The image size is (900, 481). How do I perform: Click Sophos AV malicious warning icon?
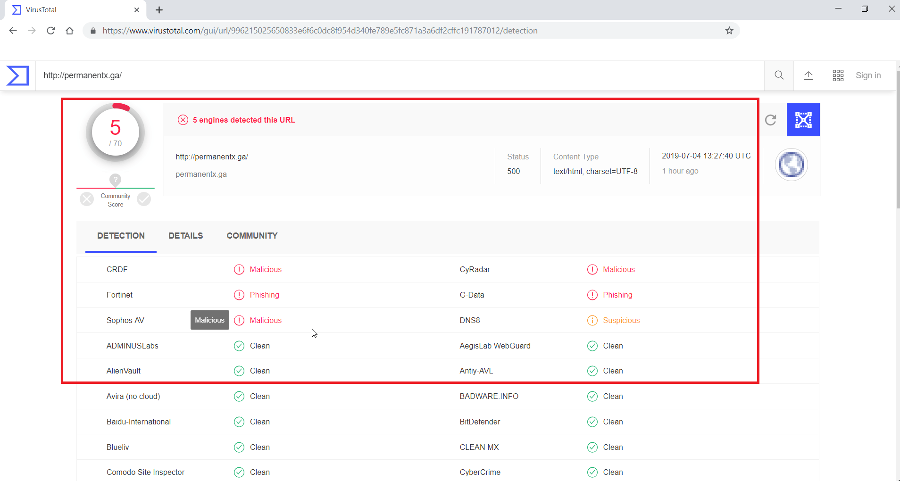point(239,320)
